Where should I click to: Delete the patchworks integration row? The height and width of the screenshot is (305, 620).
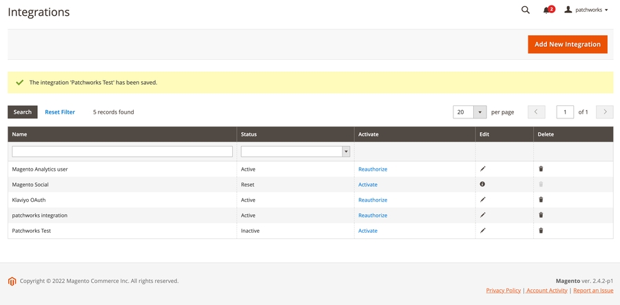[541, 215]
